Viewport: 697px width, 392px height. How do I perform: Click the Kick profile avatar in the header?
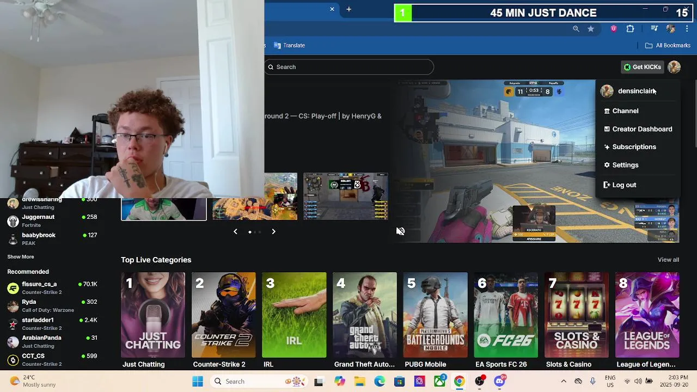point(674,67)
